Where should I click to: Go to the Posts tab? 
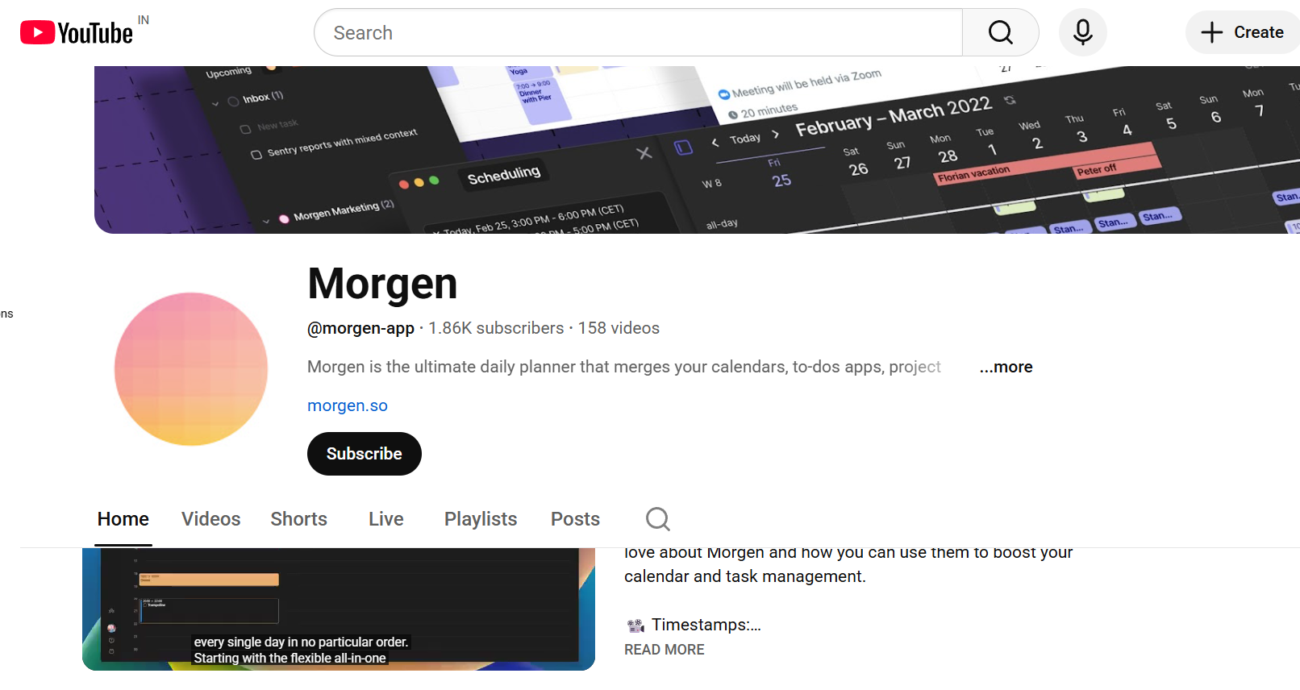coord(575,519)
